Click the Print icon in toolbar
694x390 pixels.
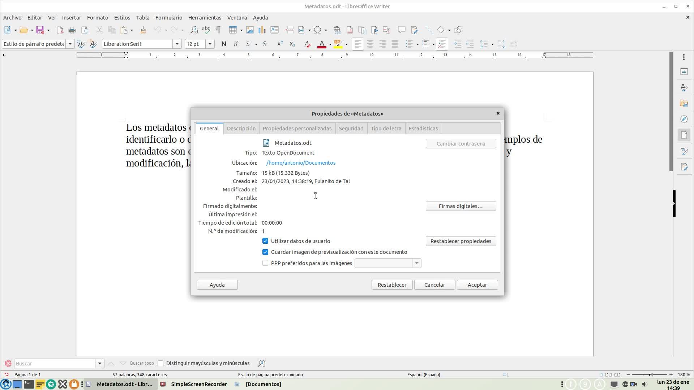[72, 30]
